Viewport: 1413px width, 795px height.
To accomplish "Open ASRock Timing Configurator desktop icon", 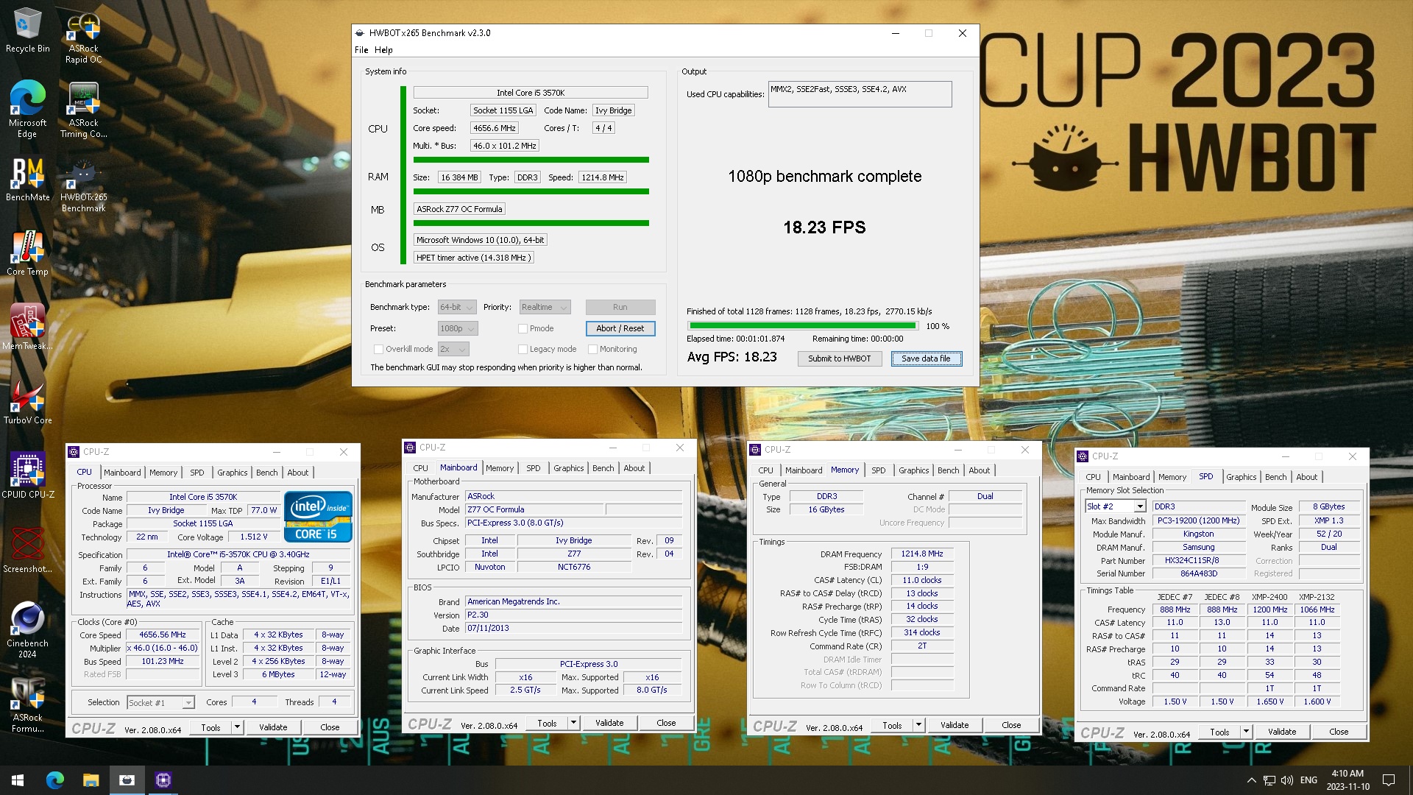I will (83, 109).
